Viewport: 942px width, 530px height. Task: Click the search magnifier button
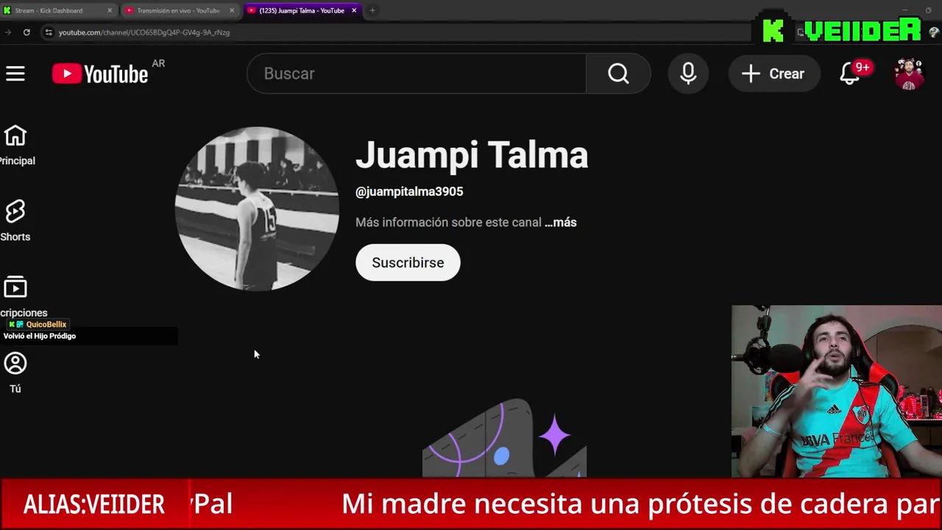[x=618, y=74]
